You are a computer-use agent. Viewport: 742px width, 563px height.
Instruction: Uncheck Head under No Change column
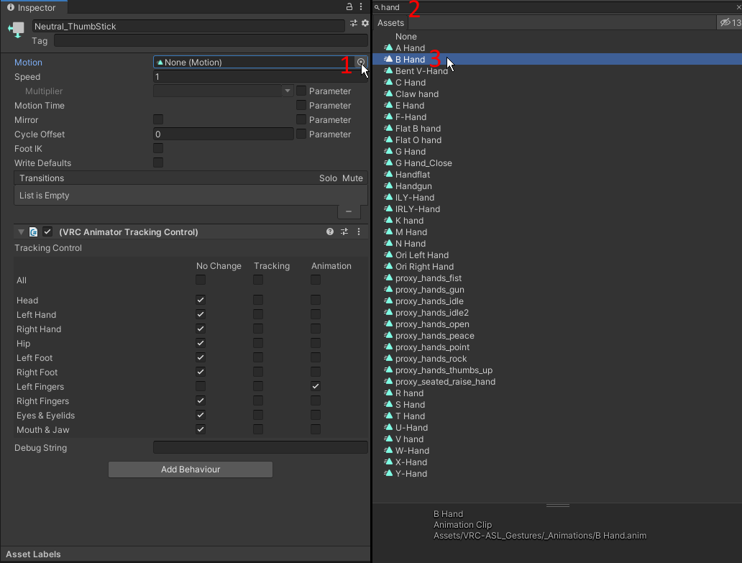200,300
